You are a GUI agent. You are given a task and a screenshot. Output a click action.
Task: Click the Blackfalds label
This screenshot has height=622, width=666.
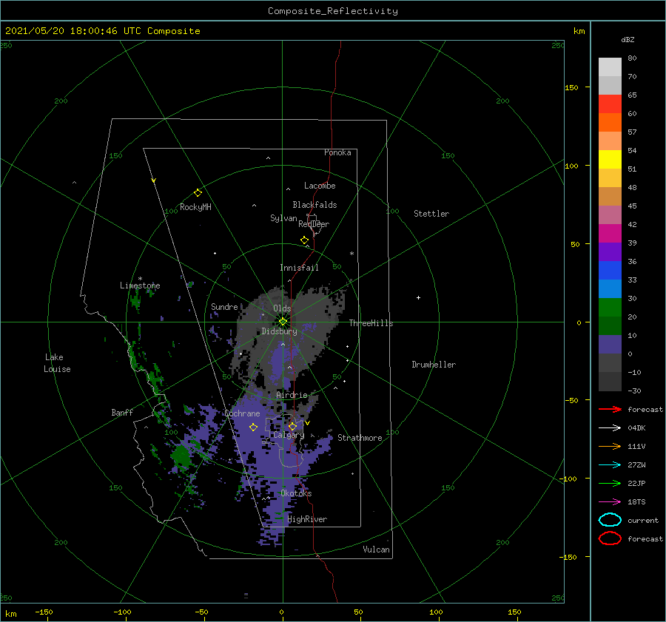coord(314,205)
